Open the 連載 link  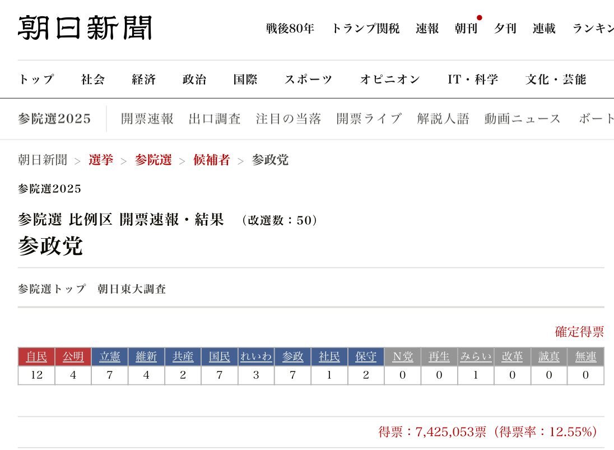[x=544, y=28]
